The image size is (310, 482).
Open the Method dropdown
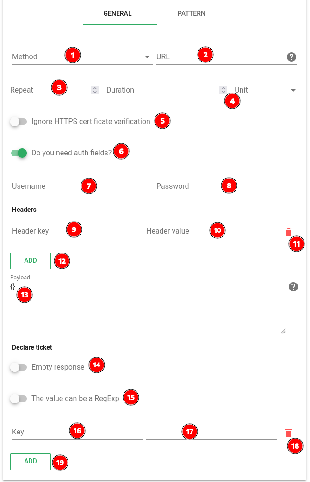tap(82, 57)
